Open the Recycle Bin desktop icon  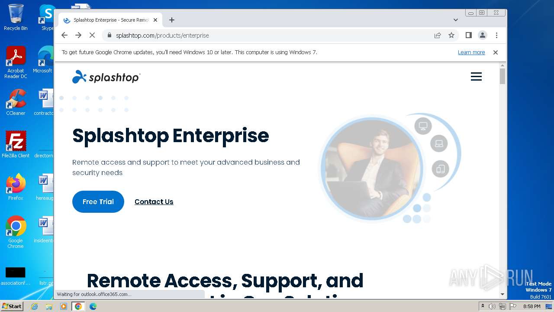pos(16,17)
